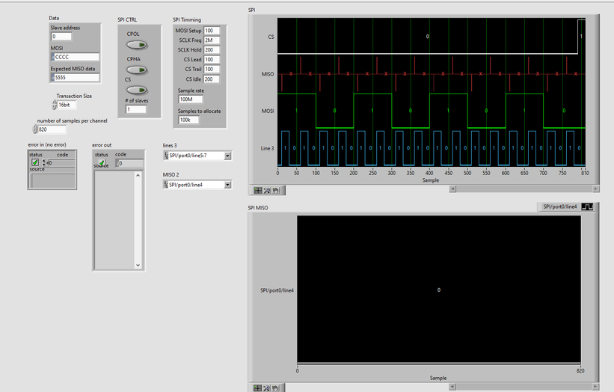Screen dimensions: 614x392
Task: Select zoom tool on SPI MISO graph palette
Action: pos(267,388)
